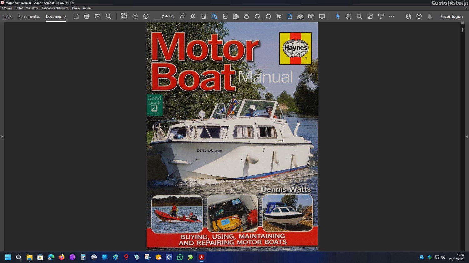Open the Arquivo menu
This screenshot has height=263, width=469.
tap(7, 8)
